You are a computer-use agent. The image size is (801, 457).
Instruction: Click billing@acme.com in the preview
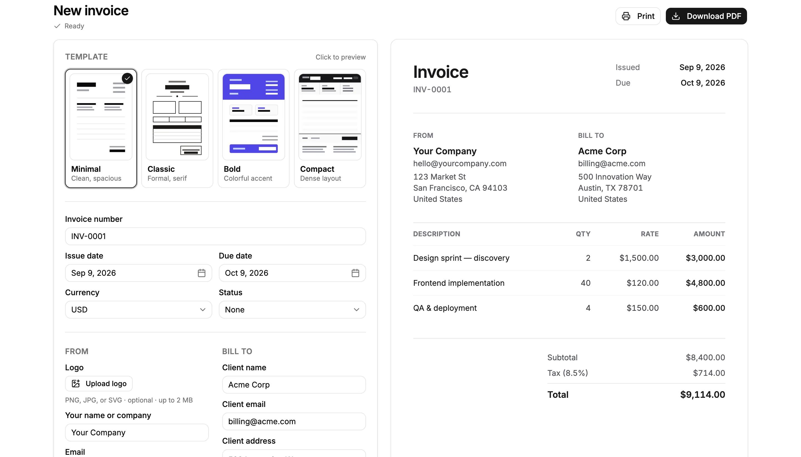point(611,163)
